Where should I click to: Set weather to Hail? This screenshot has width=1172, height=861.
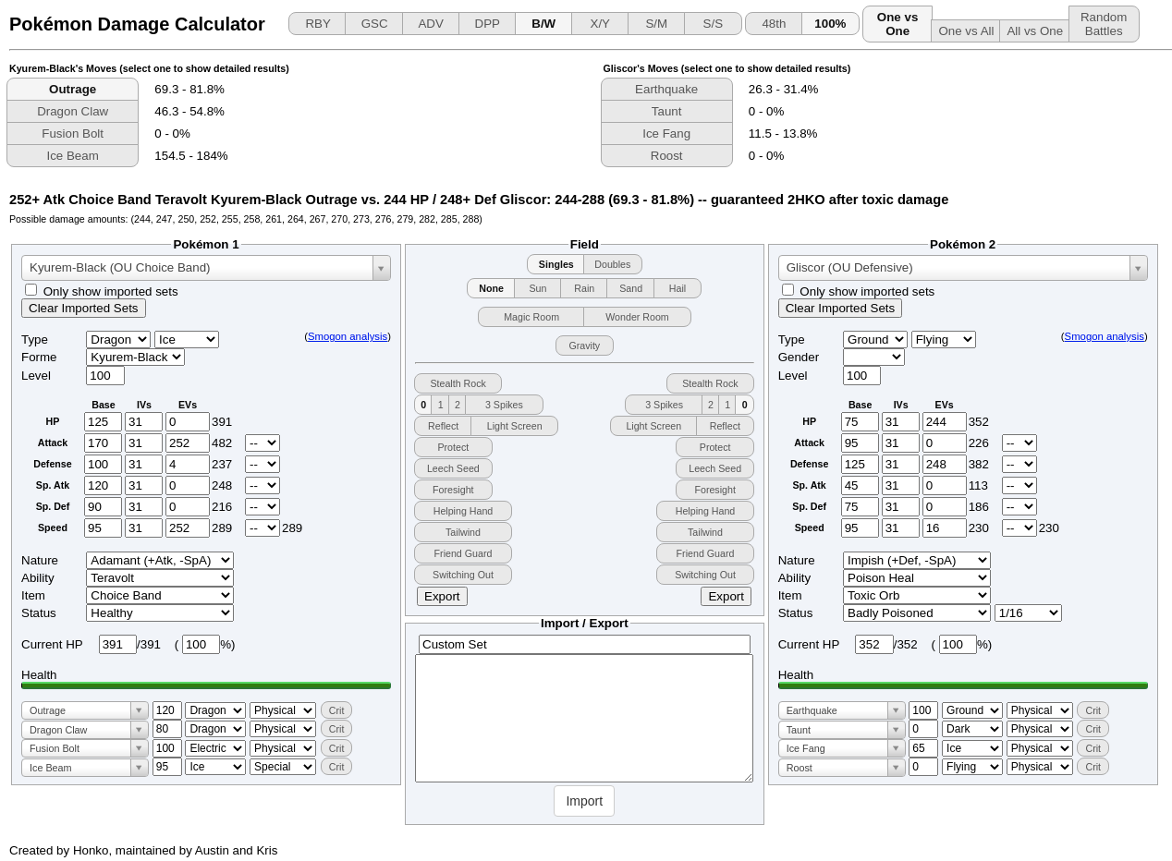(x=678, y=288)
